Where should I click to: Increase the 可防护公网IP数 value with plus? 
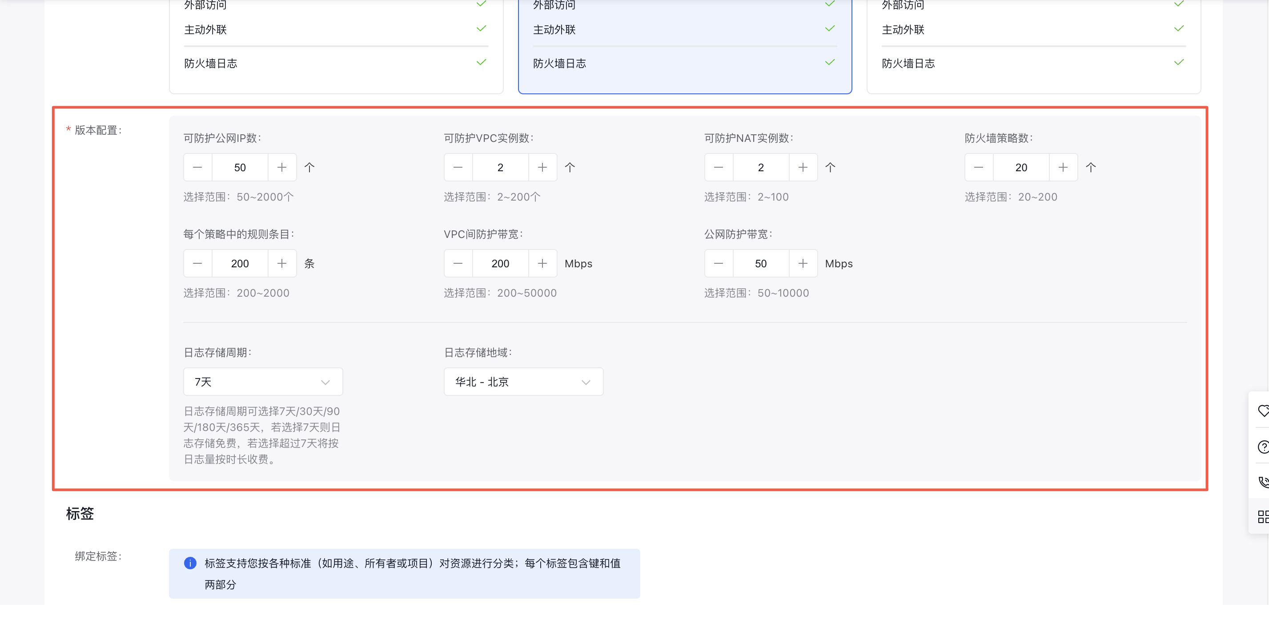click(282, 168)
